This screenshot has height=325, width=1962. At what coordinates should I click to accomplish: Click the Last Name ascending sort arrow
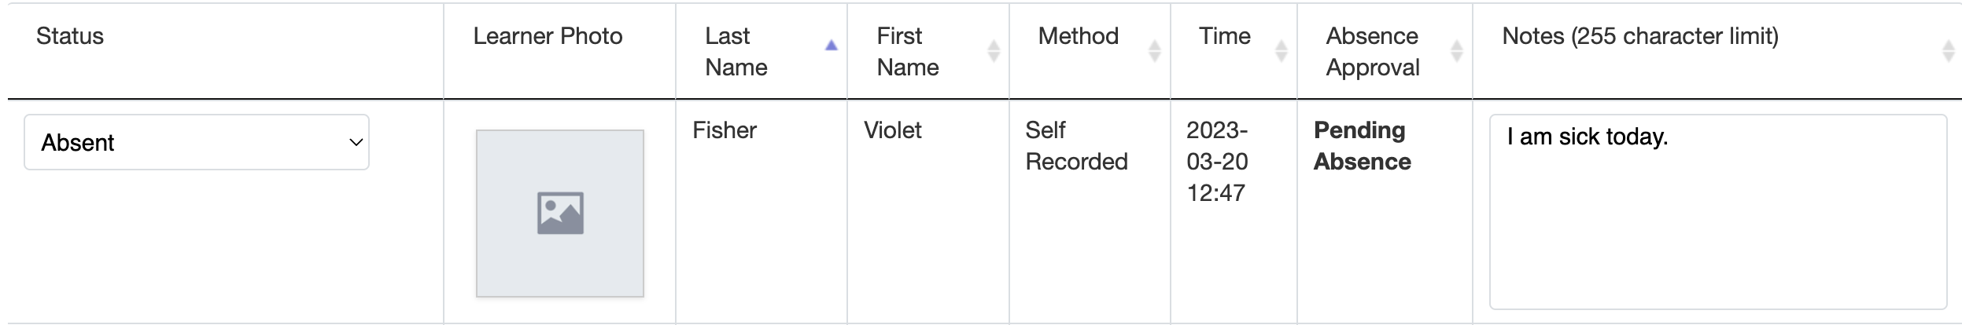pos(831,46)
